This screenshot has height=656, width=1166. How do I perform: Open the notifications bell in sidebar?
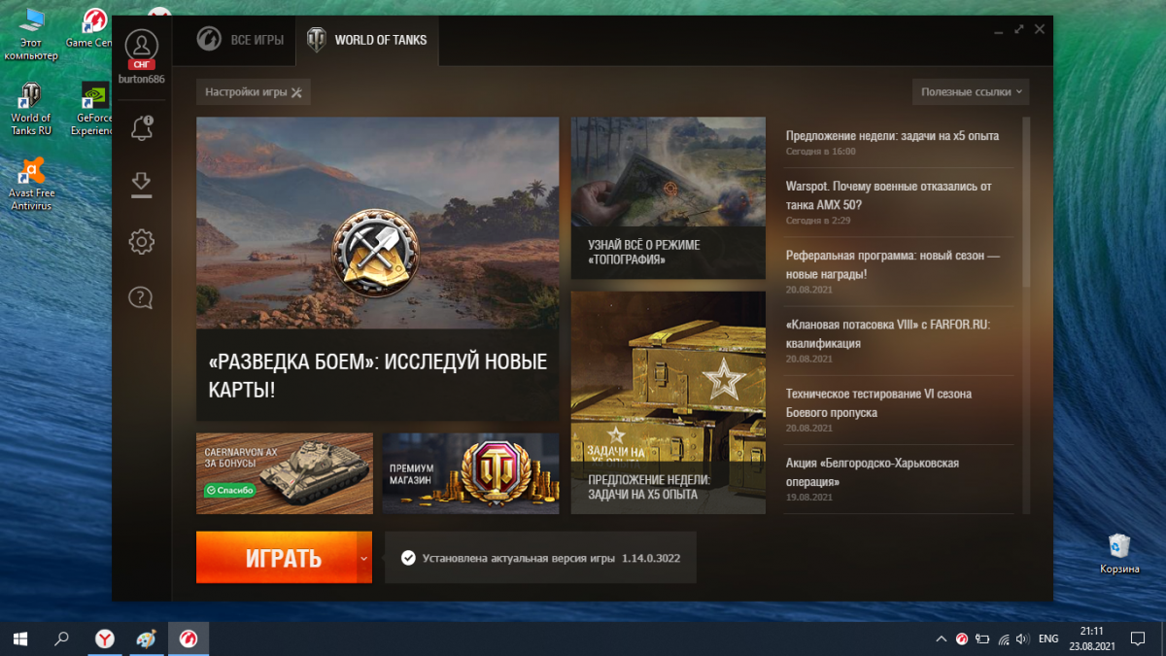pyautogui.click(x=142, y=127)
